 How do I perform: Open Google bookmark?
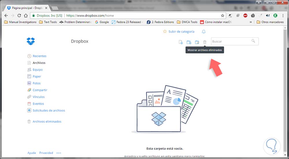tap(102, 22)
